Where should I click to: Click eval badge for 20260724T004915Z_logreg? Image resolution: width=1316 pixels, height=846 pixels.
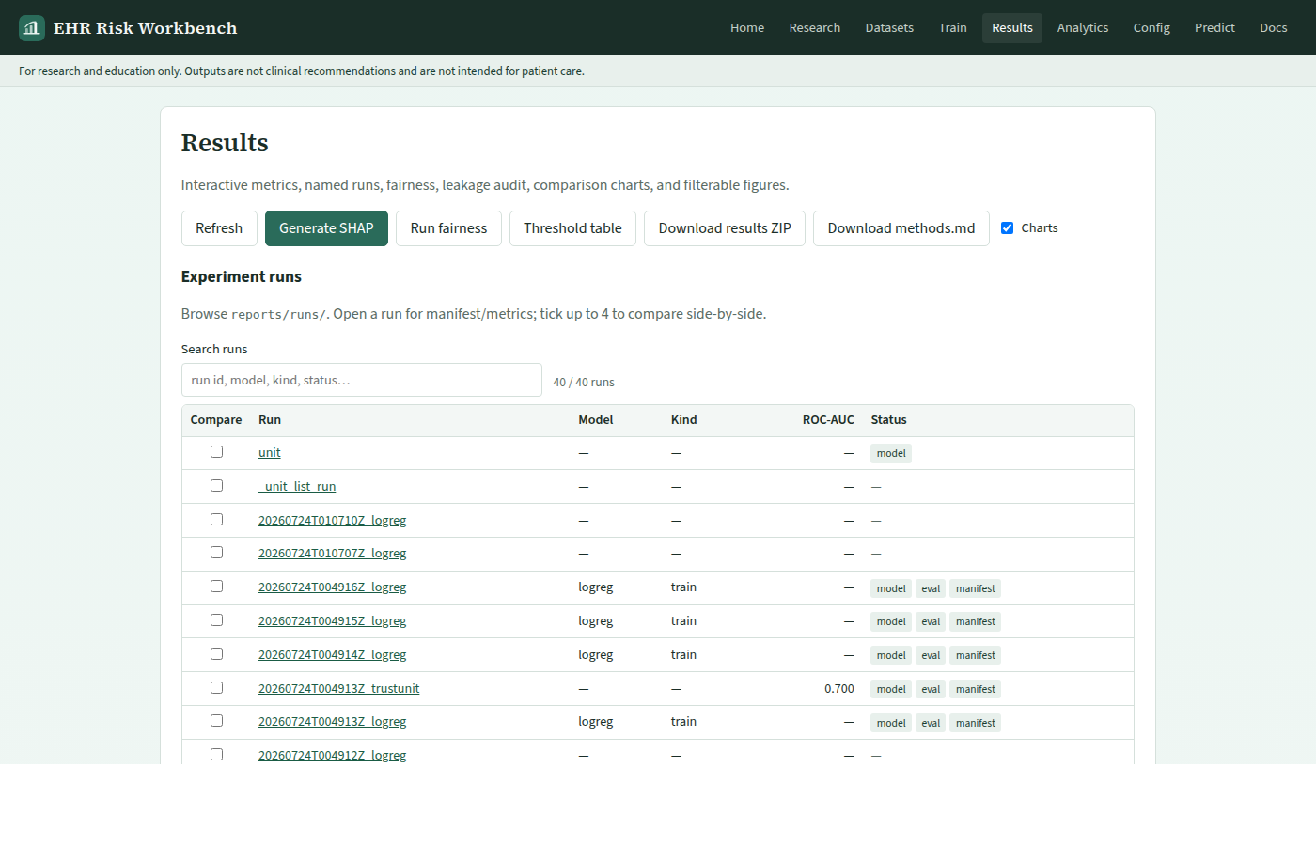(x=931, y=621)
